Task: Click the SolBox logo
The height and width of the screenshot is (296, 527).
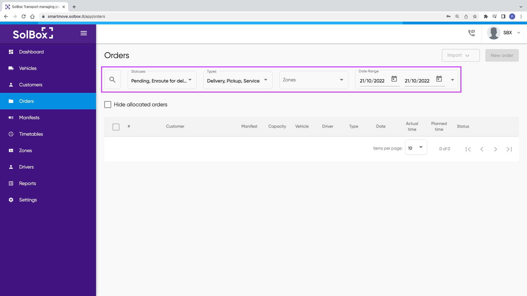Action: 33,33
